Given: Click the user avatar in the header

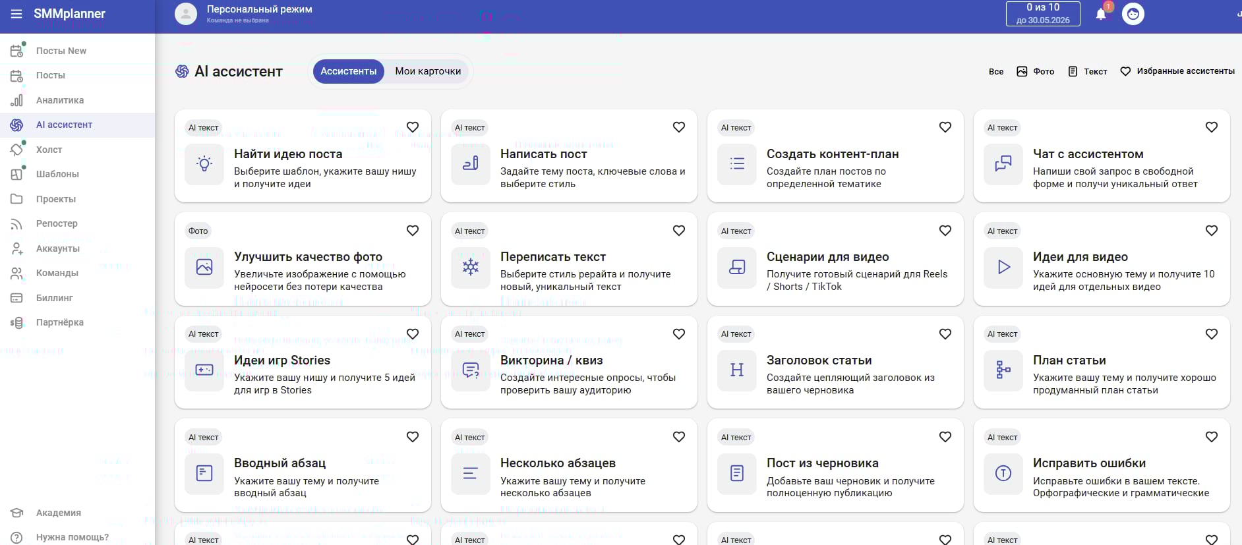Looking at the screenshot, I should tap(1133, 14).
